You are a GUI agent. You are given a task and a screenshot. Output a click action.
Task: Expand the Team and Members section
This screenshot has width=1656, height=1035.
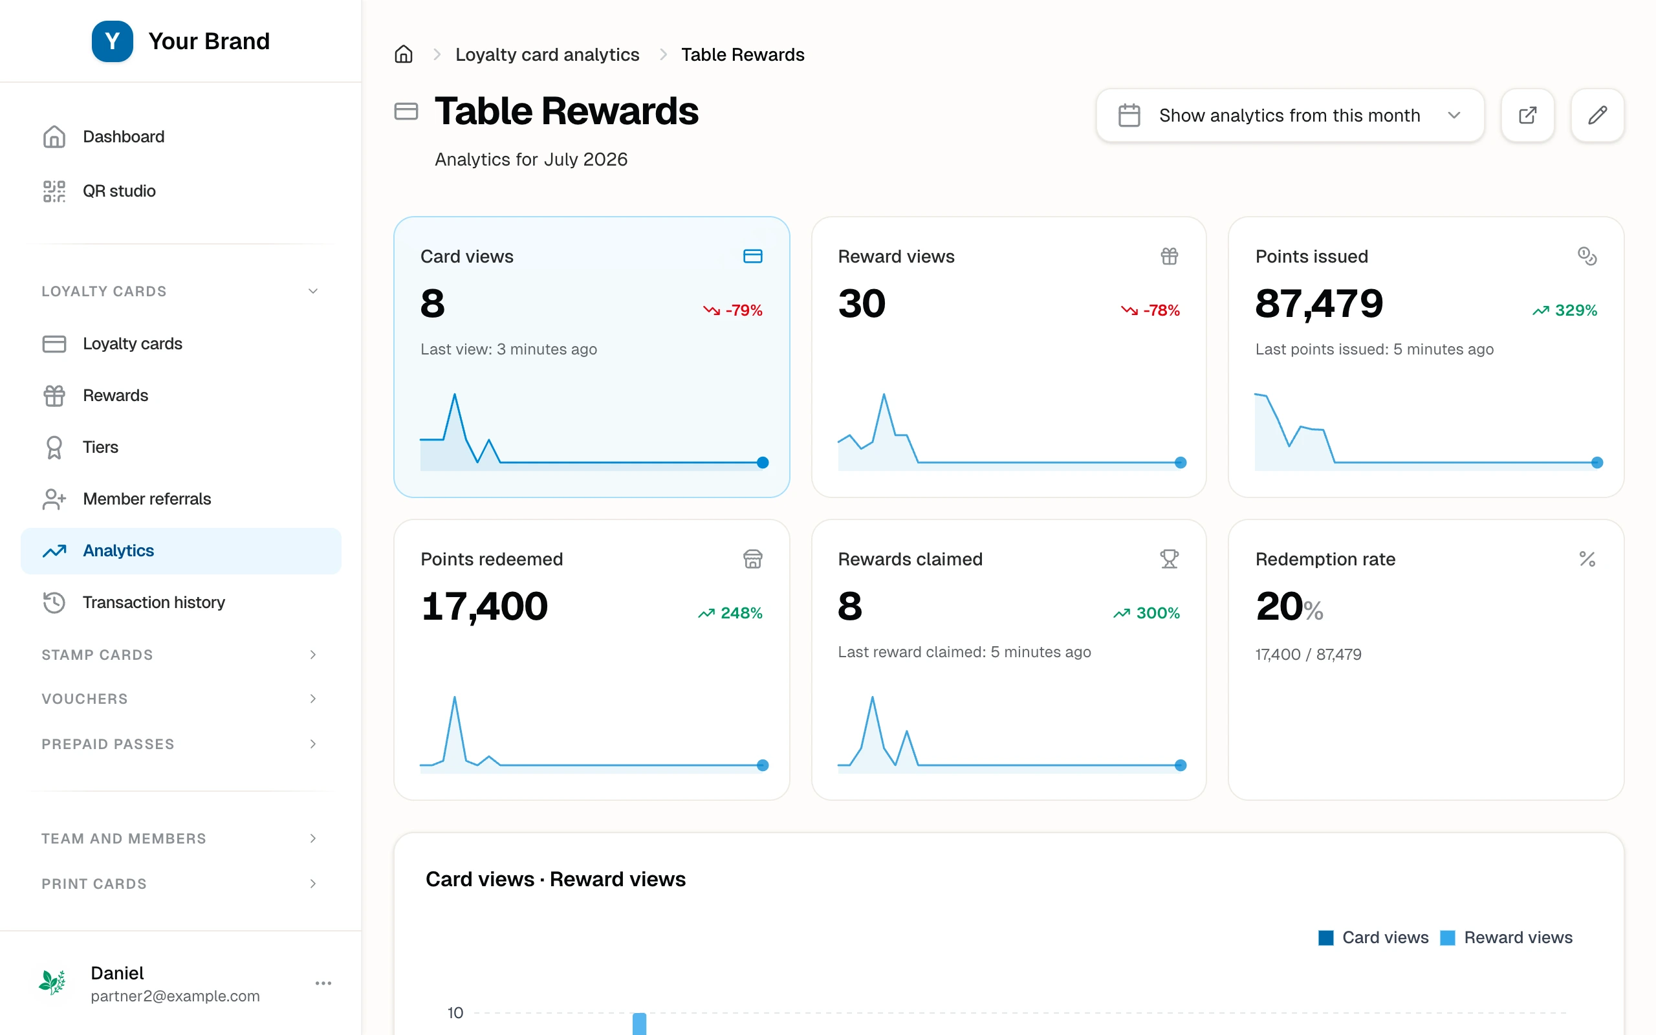(180, 838)
